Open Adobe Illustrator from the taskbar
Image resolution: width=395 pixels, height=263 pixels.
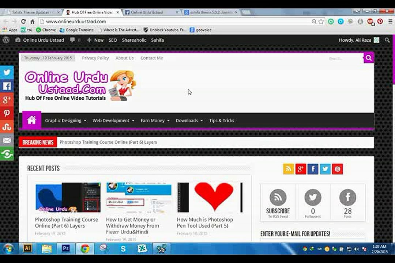coord(27,249)
